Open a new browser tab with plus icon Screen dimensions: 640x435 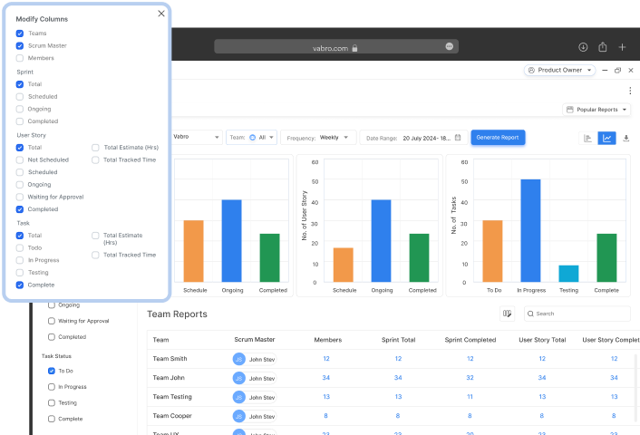[x=623, y=47]
